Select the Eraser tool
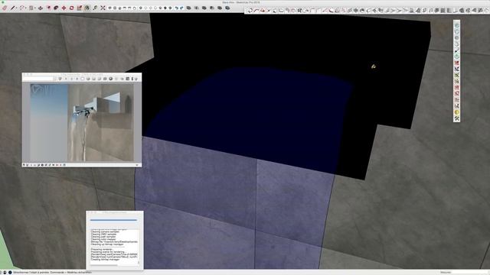 5,8
